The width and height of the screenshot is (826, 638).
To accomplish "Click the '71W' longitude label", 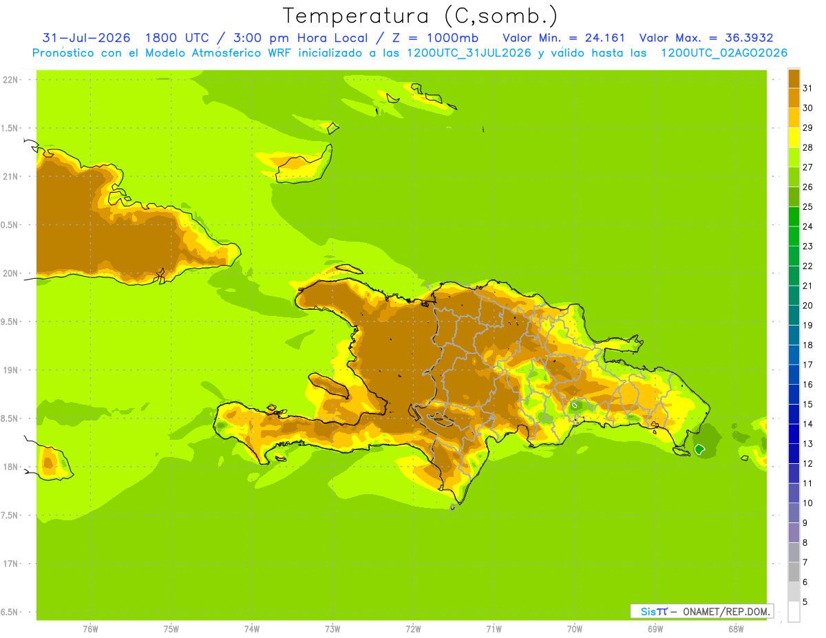I will 494,629.
